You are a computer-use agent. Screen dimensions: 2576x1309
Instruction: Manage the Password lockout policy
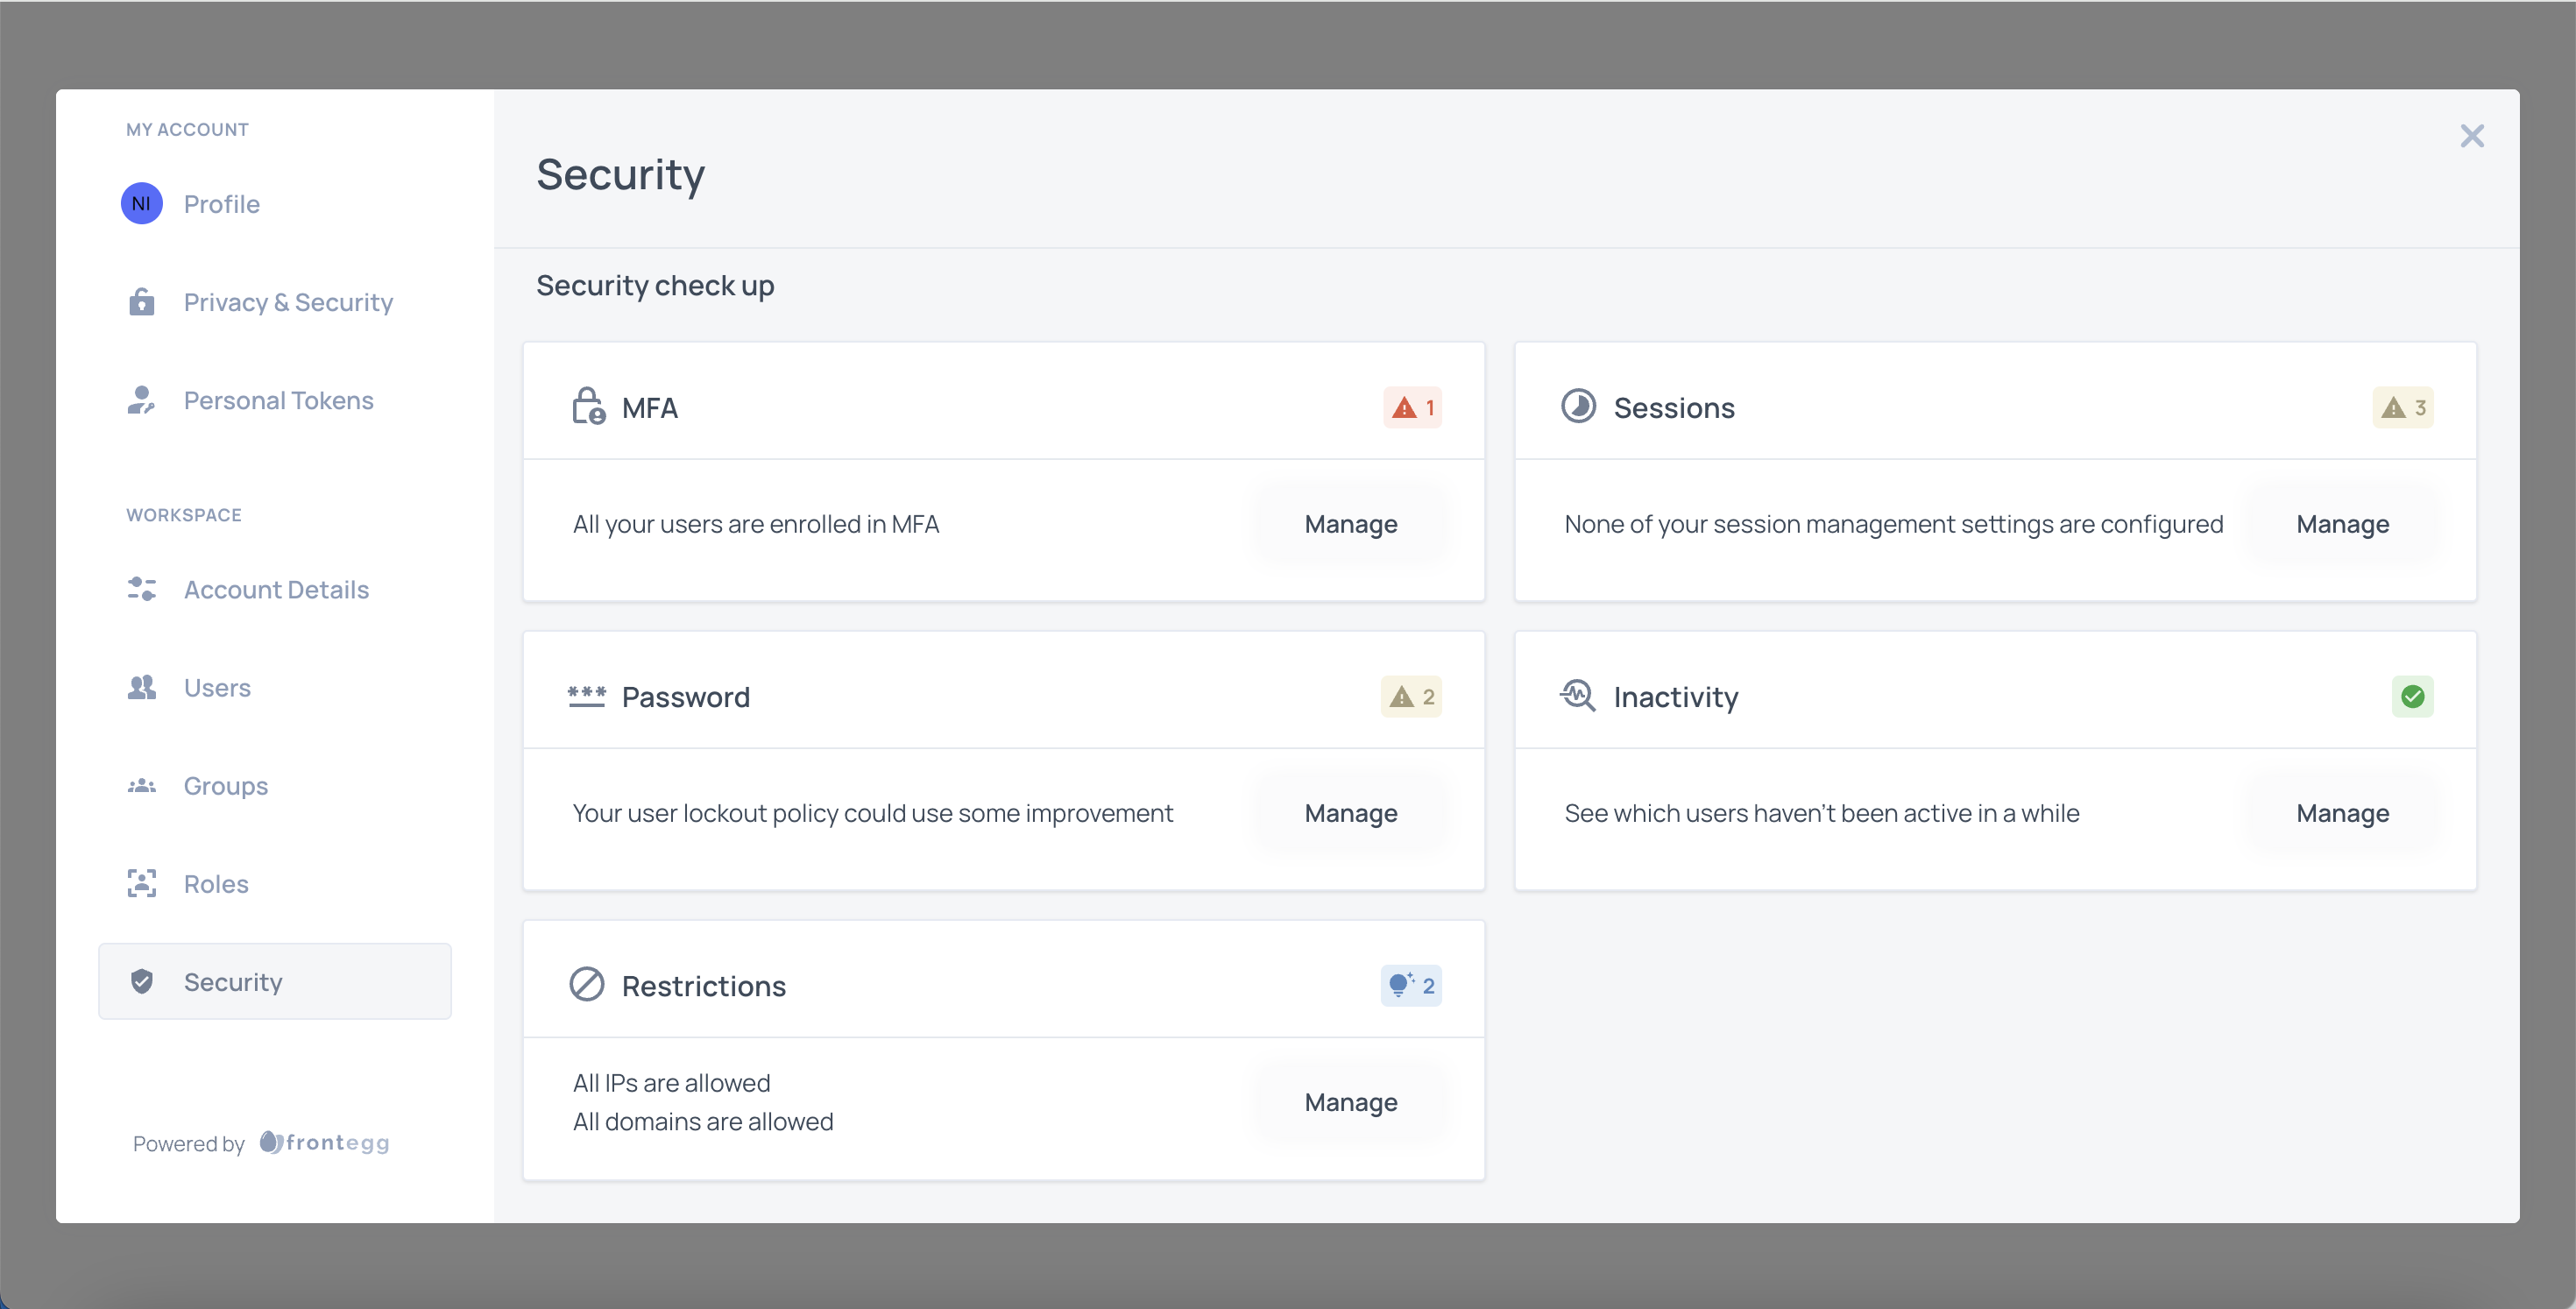pyautogui.click(x=1350, y=814)
